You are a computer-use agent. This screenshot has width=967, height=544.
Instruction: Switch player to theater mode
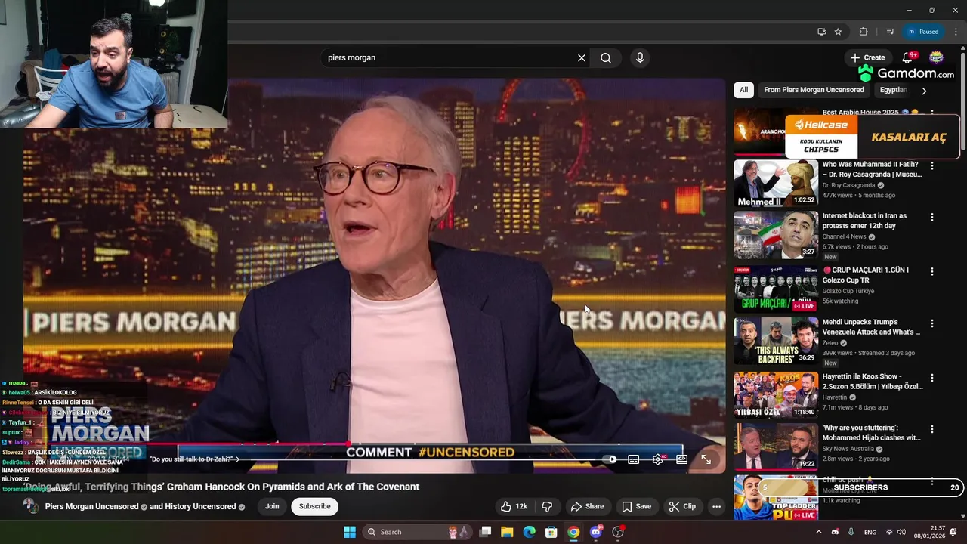tap(681, 459)
